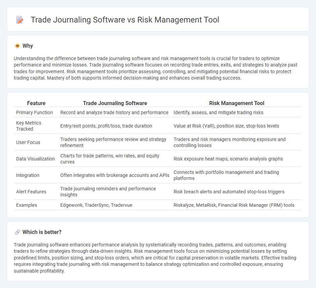Click the chain link icon beside Which is better?
The image size is (316, 288).
[17, 232]
